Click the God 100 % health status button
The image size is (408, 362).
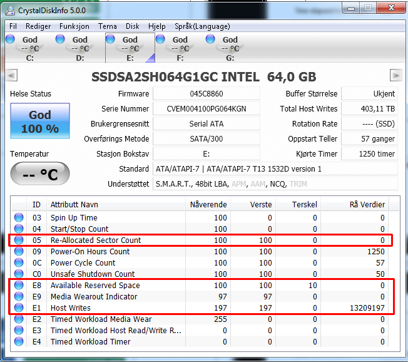coord(40,121)
